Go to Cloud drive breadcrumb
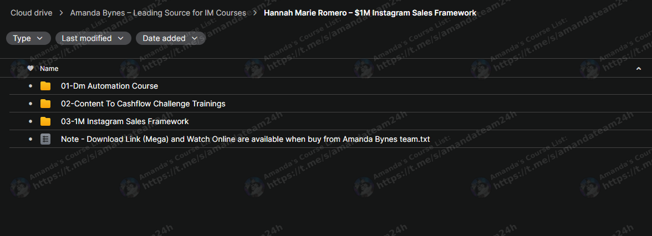 click(32, 13)
